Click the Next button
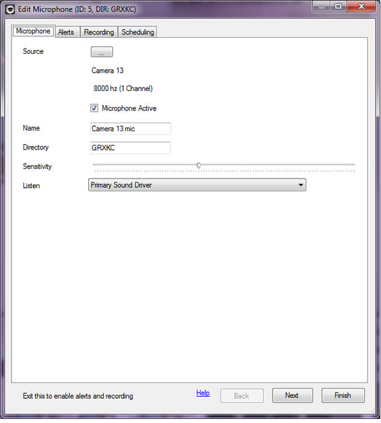This screenshot has height=423, width=381. click(x=292, y=395)
